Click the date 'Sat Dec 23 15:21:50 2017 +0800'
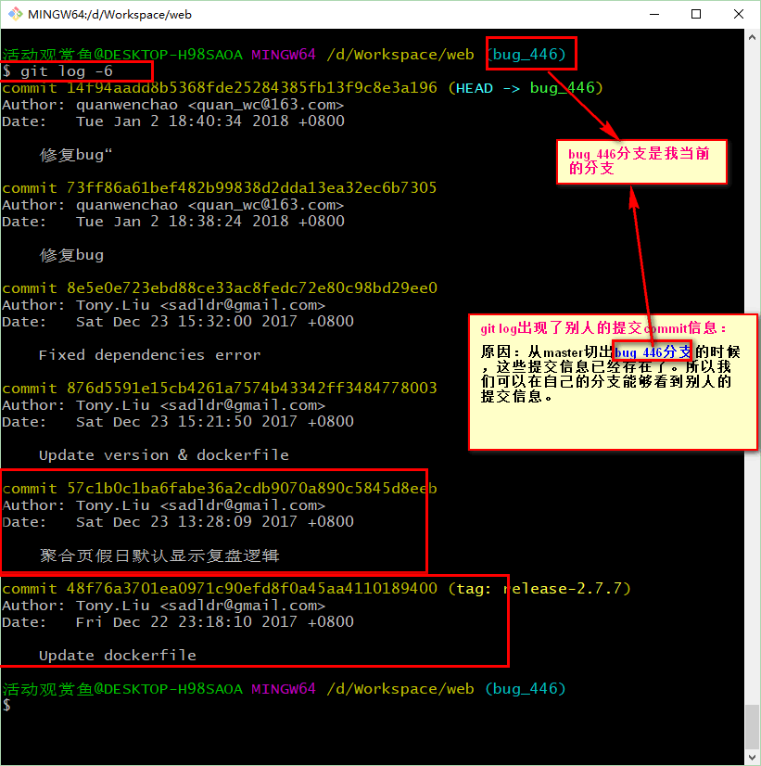 (215, 422)
